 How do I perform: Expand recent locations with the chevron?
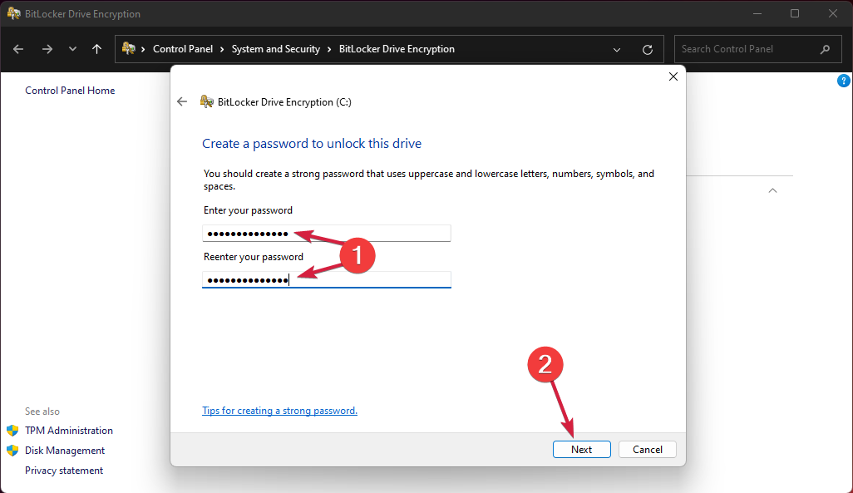[72, 48]
